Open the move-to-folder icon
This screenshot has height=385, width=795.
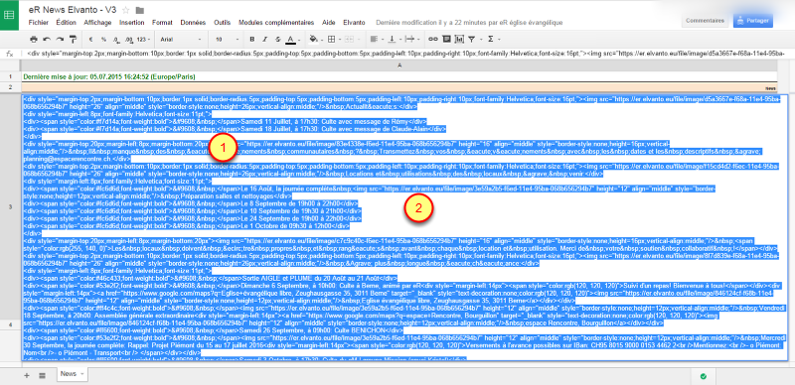140,10
